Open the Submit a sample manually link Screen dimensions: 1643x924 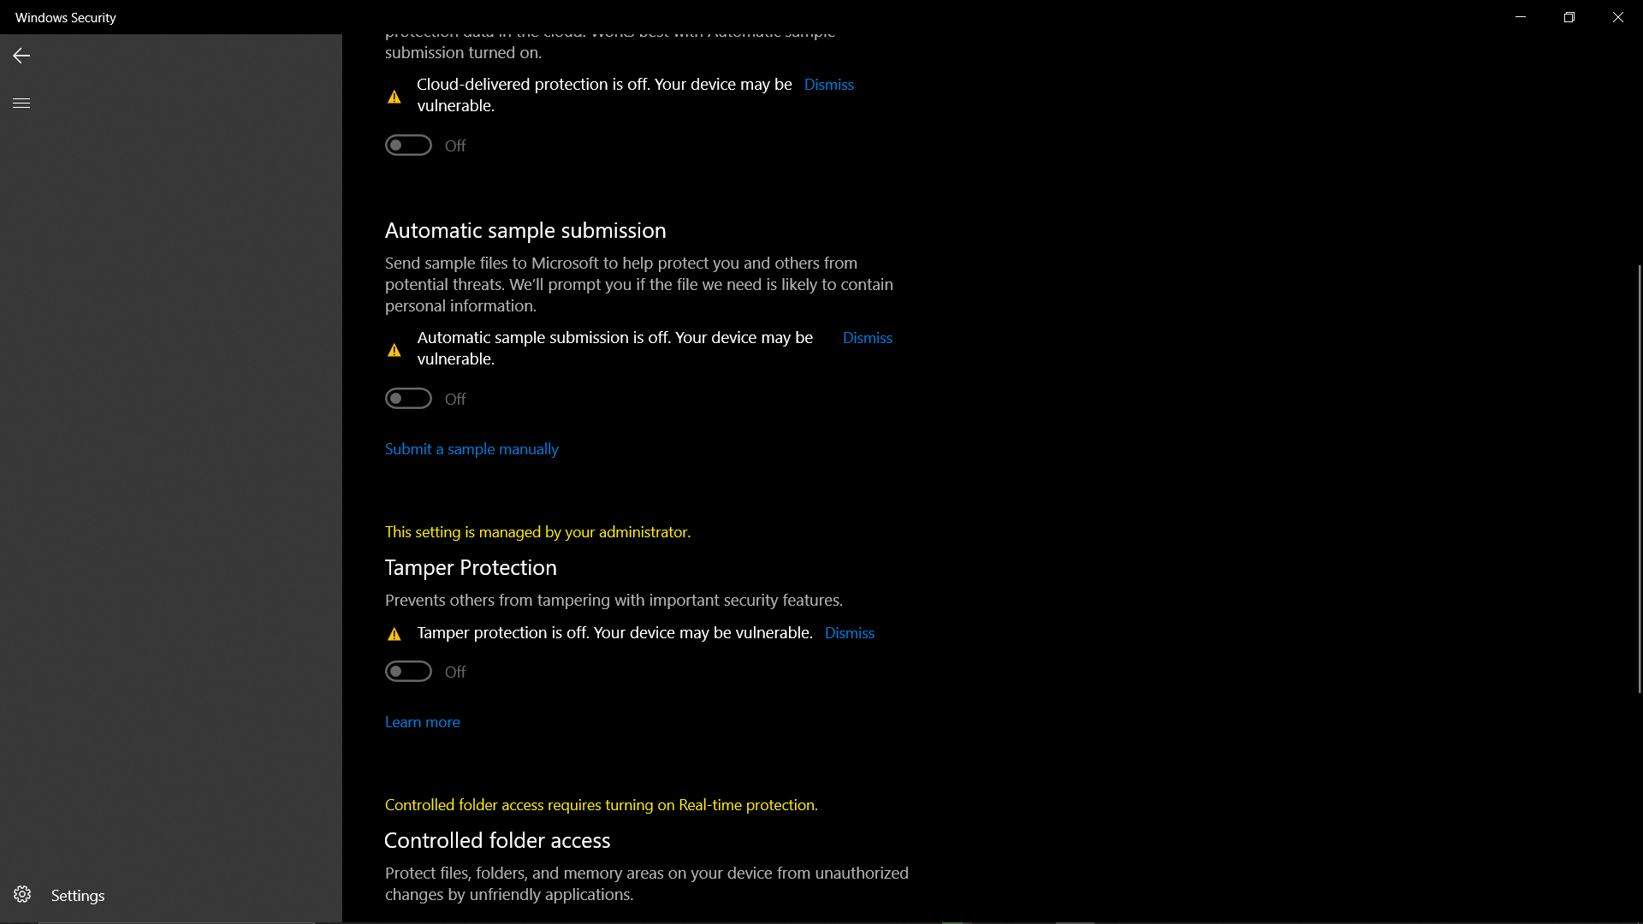point(472,448)
